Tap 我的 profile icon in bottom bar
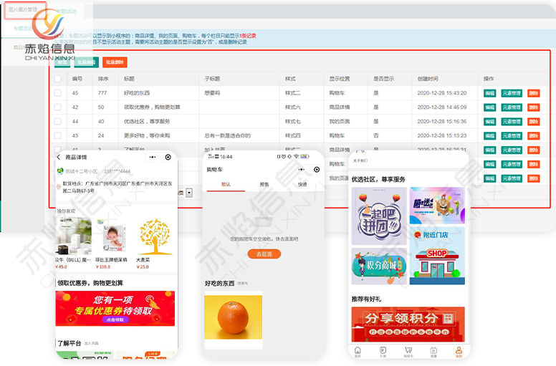556x366 pixels. [459, 351]
